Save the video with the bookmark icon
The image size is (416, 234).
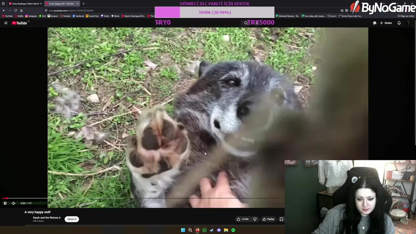coord(281,219)
